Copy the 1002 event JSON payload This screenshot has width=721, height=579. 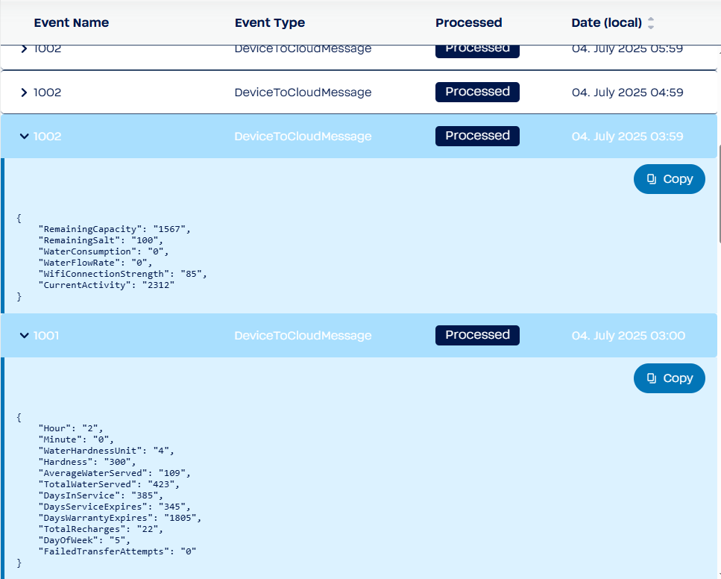[x=669, y=179]
